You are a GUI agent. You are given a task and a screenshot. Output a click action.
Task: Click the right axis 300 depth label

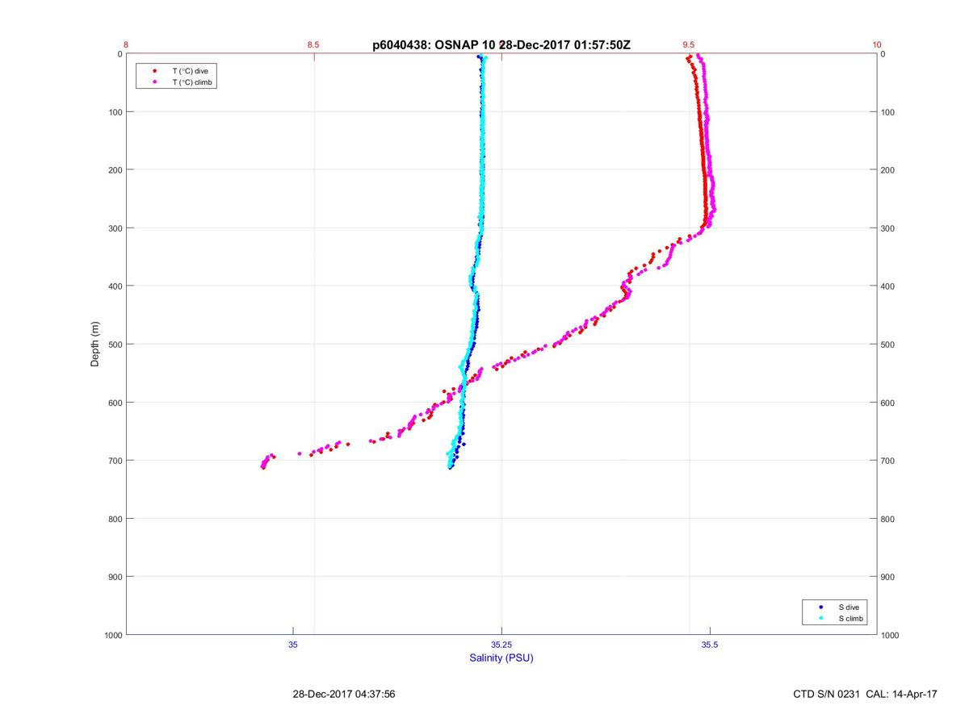pyautogui.click(x=888, y=228)
